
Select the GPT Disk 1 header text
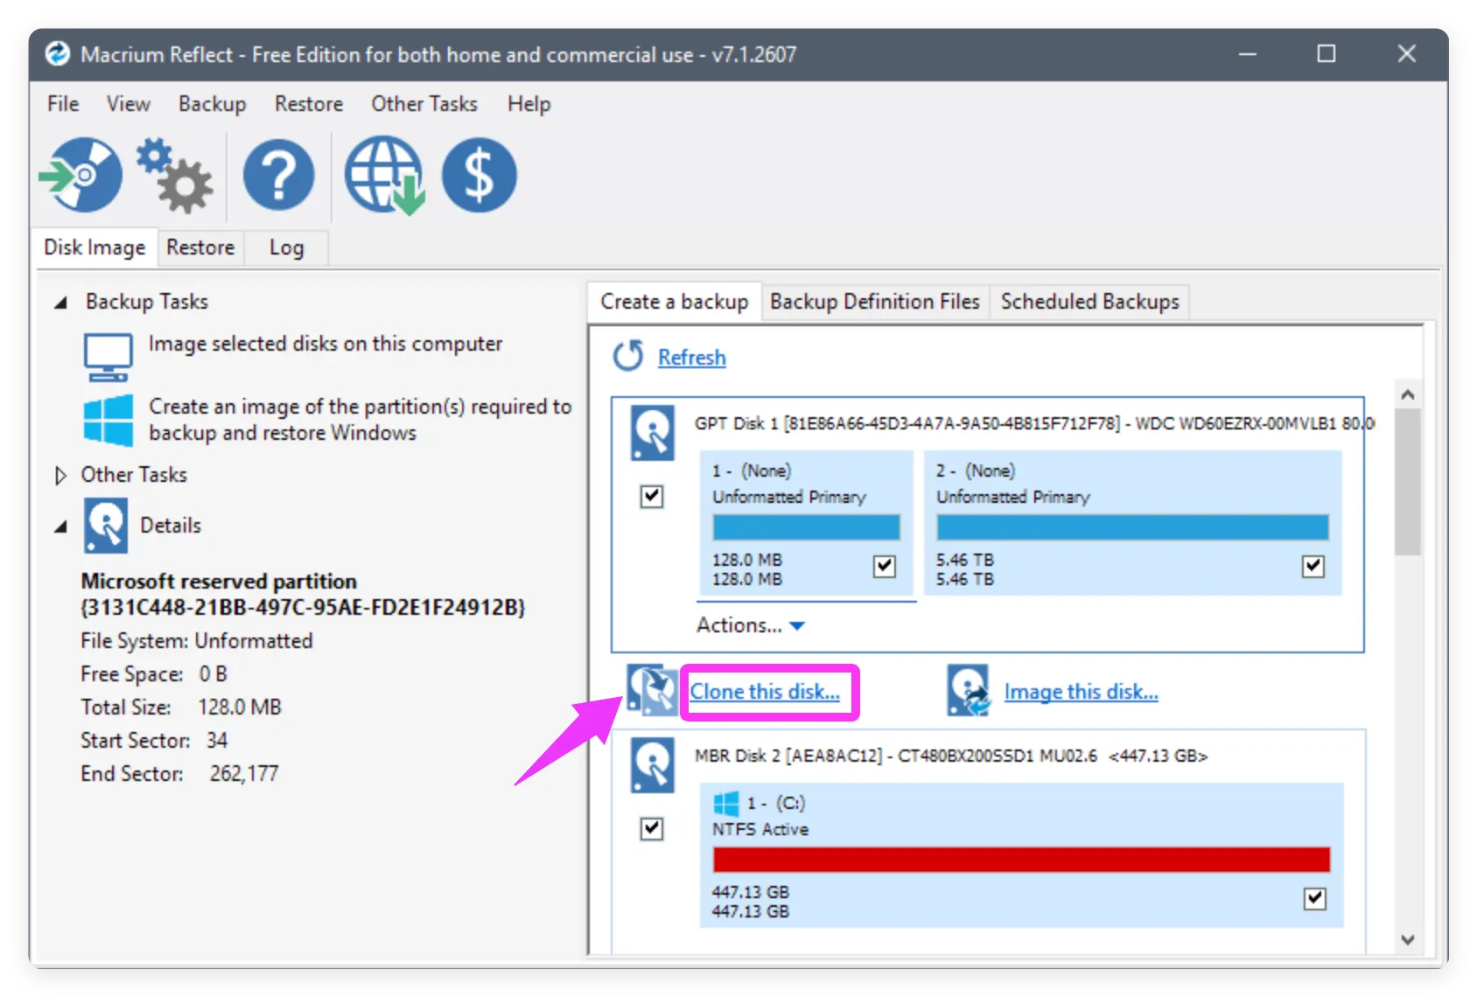click(1034, 423)
